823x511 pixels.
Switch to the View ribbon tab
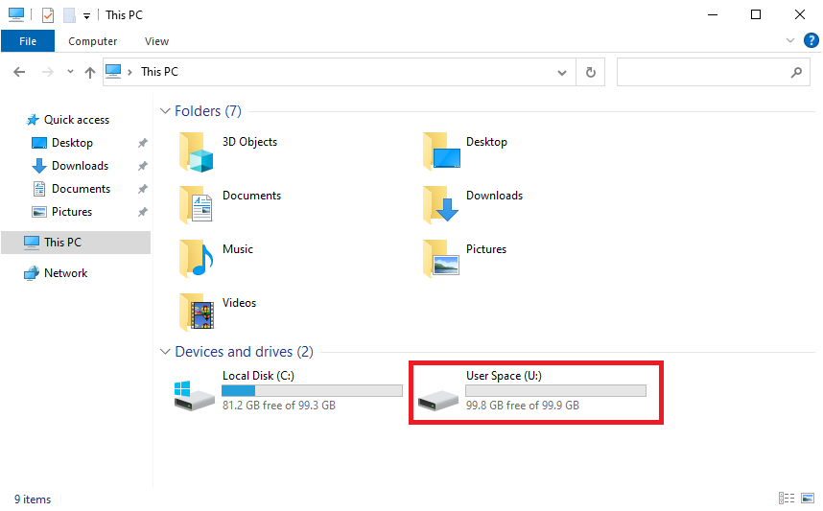point(156,41)
